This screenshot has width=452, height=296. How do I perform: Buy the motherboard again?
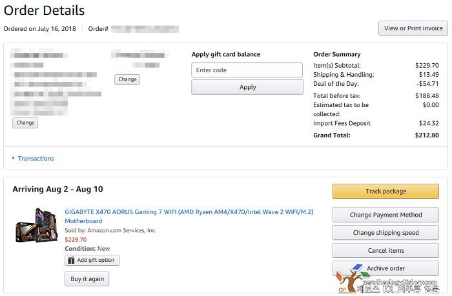tap(87, 279)
